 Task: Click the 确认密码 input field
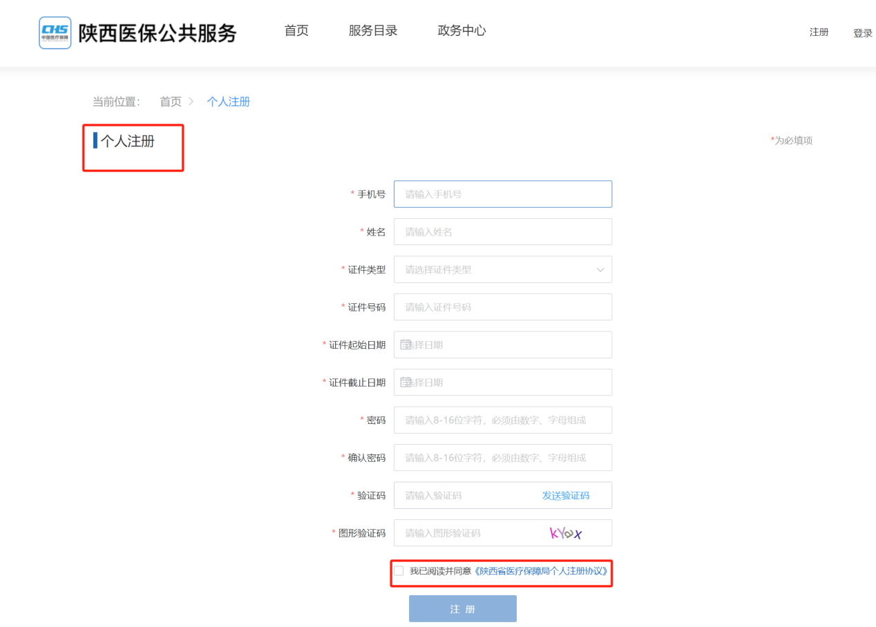coord(502,458)
